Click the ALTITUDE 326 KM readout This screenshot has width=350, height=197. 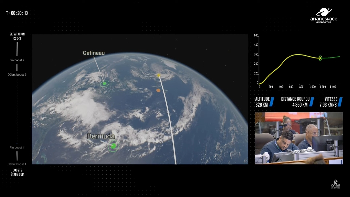click(x=265, y=102)
